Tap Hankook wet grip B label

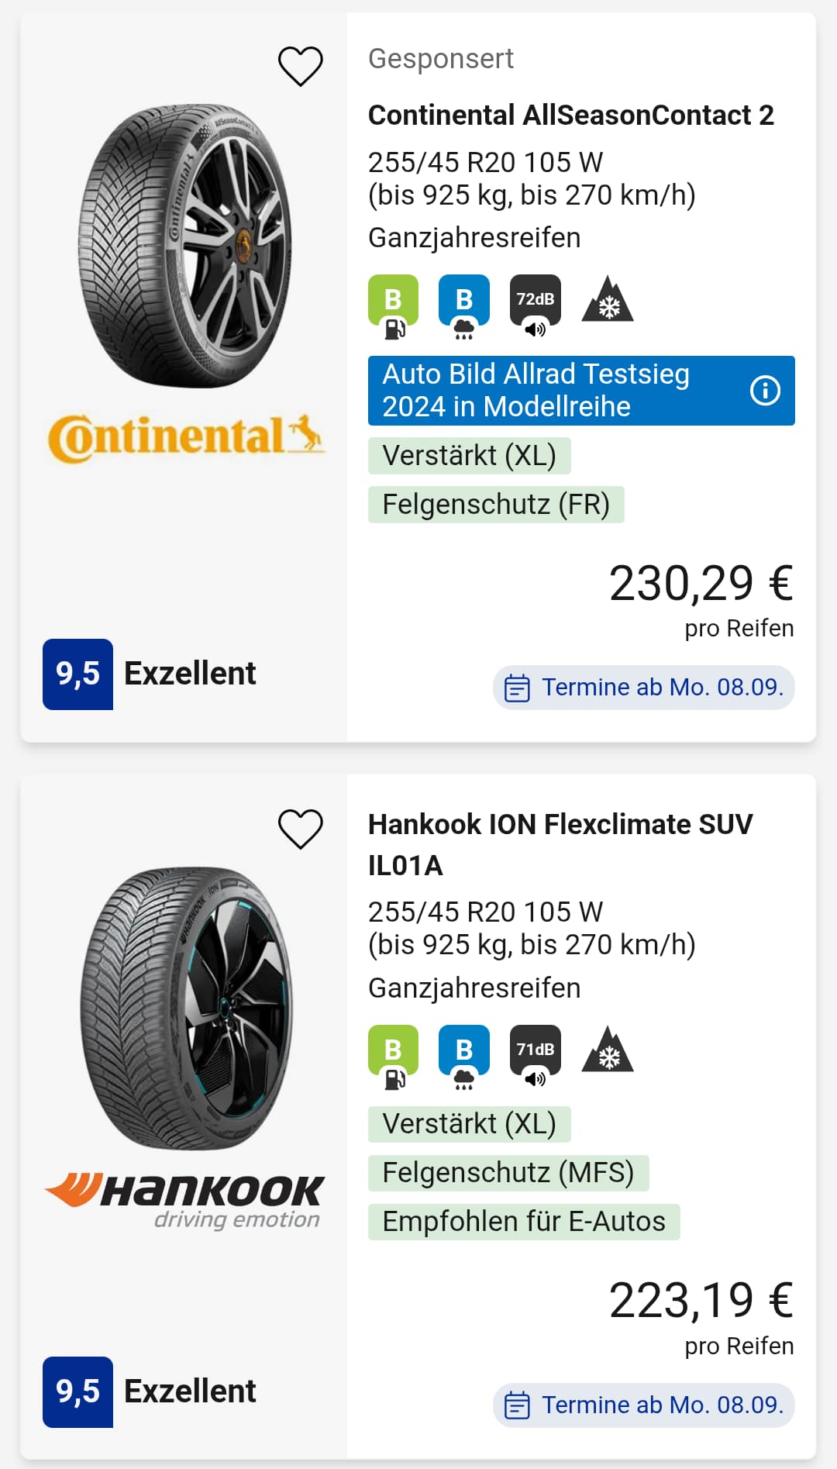[x=463, y=1057]
